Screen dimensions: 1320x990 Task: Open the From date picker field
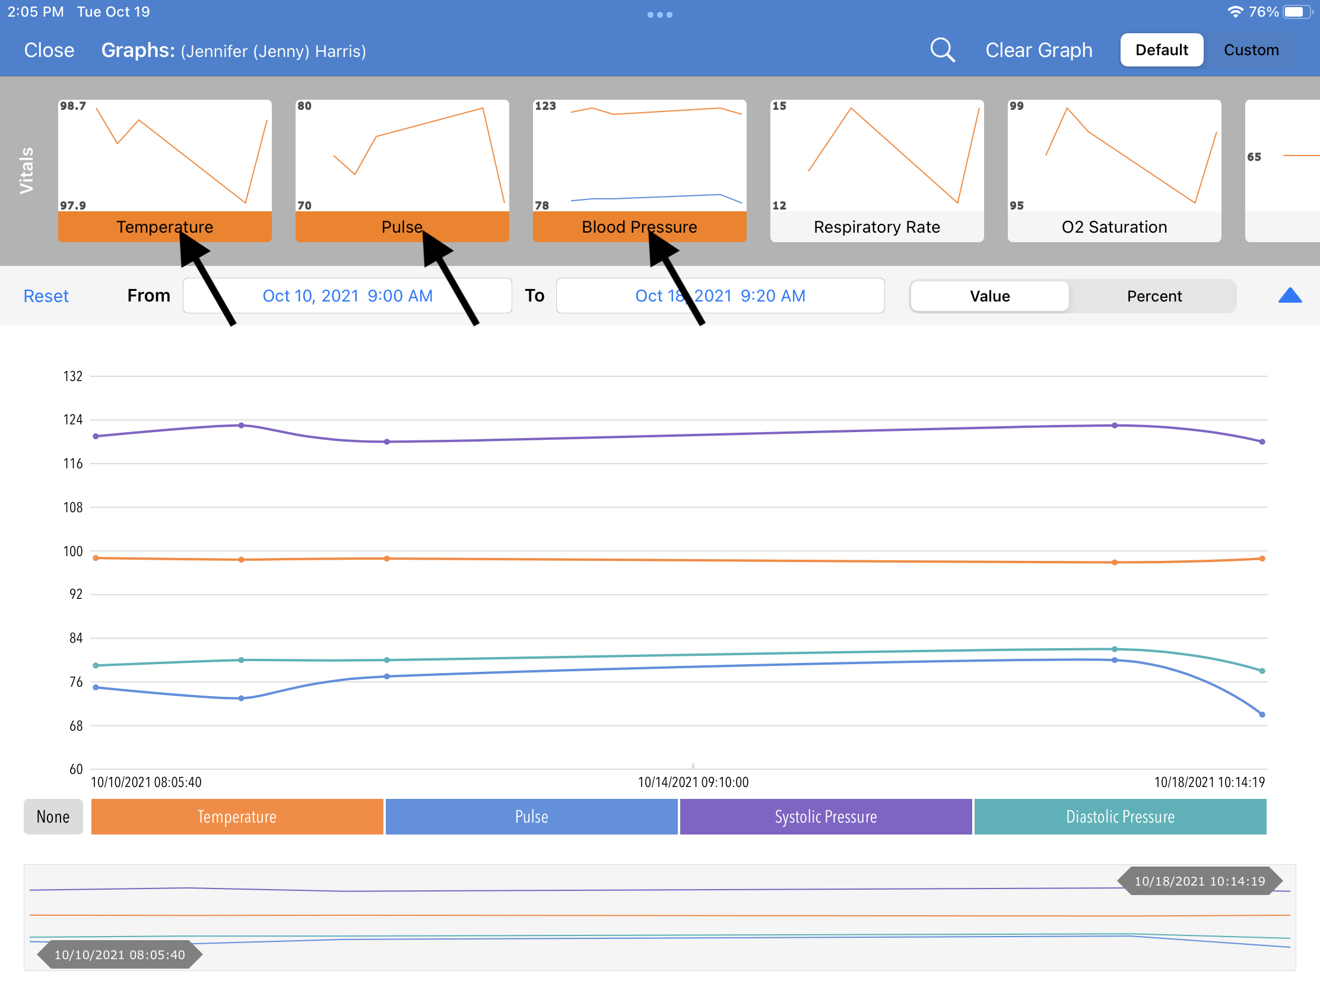(x=347, y=296)
